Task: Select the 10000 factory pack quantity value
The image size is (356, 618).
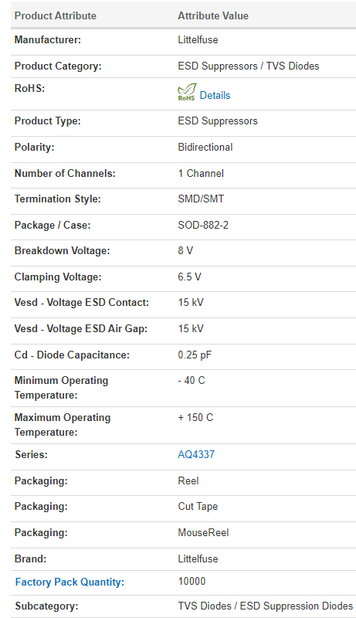Action: (x=192, y=582)
